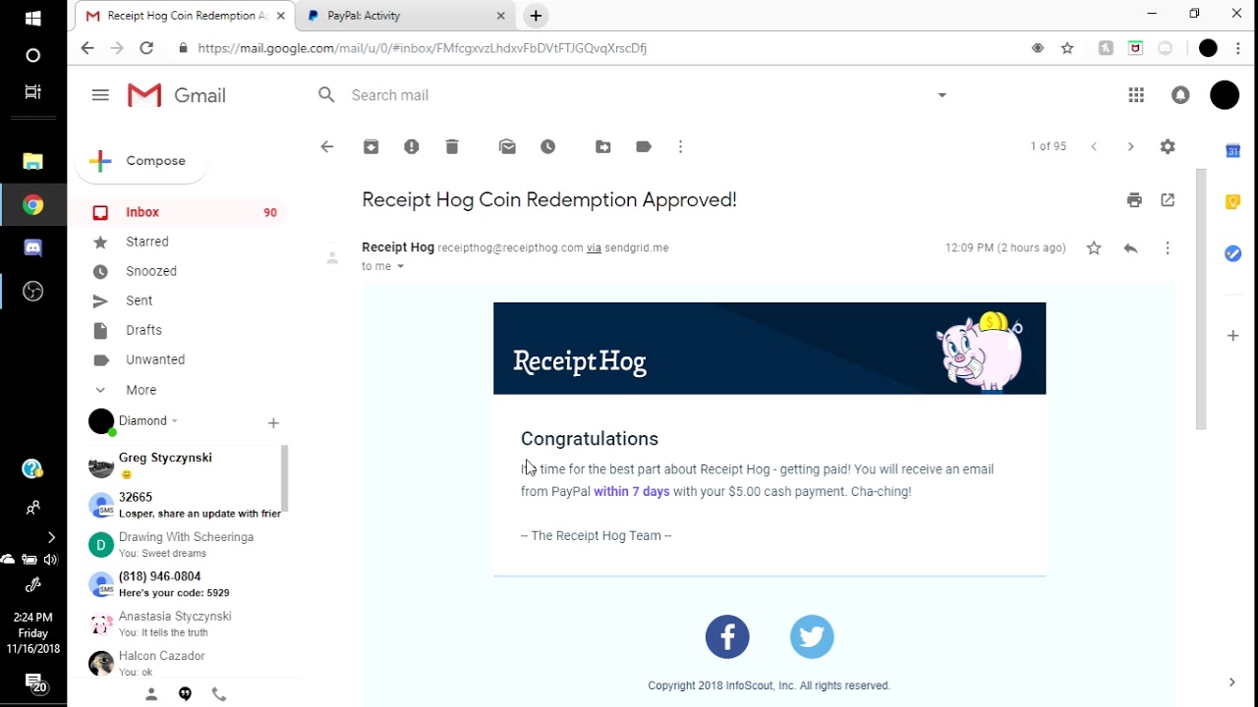The height and width of the screenshot is (707, 1258).
Task: Reload the page in Chrome
Action: pos(146,48)
